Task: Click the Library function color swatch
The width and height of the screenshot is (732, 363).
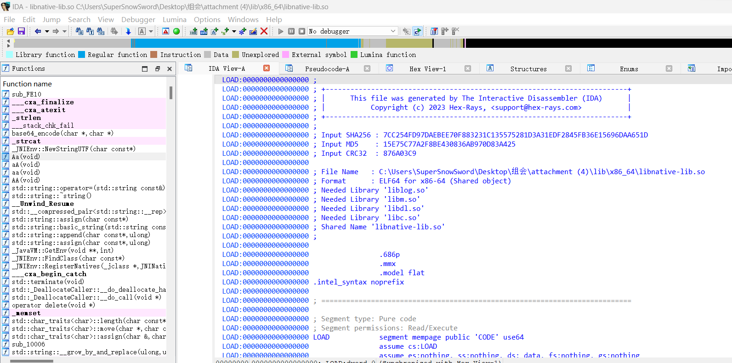Action: click(x=10, y=55)
